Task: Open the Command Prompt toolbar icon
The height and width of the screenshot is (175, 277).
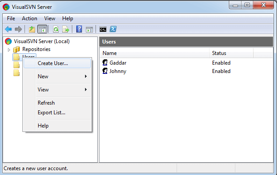Action: coord(103,29)
